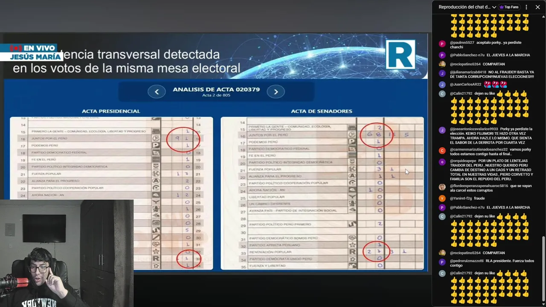Click the @paulmn5527 username
Screen dimensions: 546x307
coord(462,43)
